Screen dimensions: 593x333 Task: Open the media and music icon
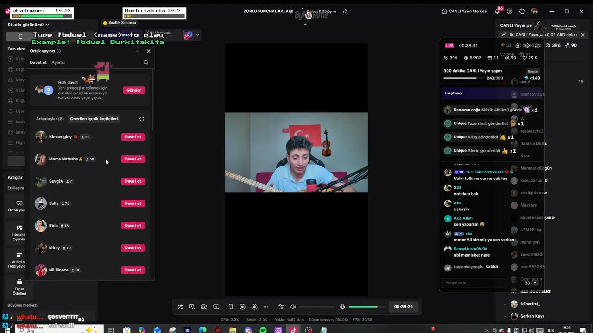[x=192, y=307]
